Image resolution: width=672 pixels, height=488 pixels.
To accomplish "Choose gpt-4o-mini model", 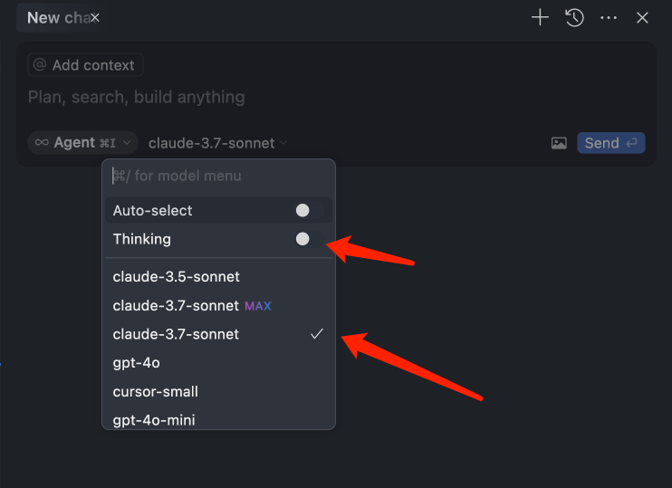I will pyautogui.click(x=153, y=420).
